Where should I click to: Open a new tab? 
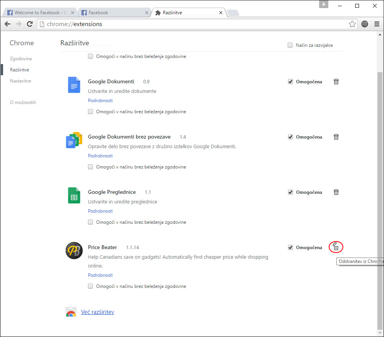[x=233, y=13]
